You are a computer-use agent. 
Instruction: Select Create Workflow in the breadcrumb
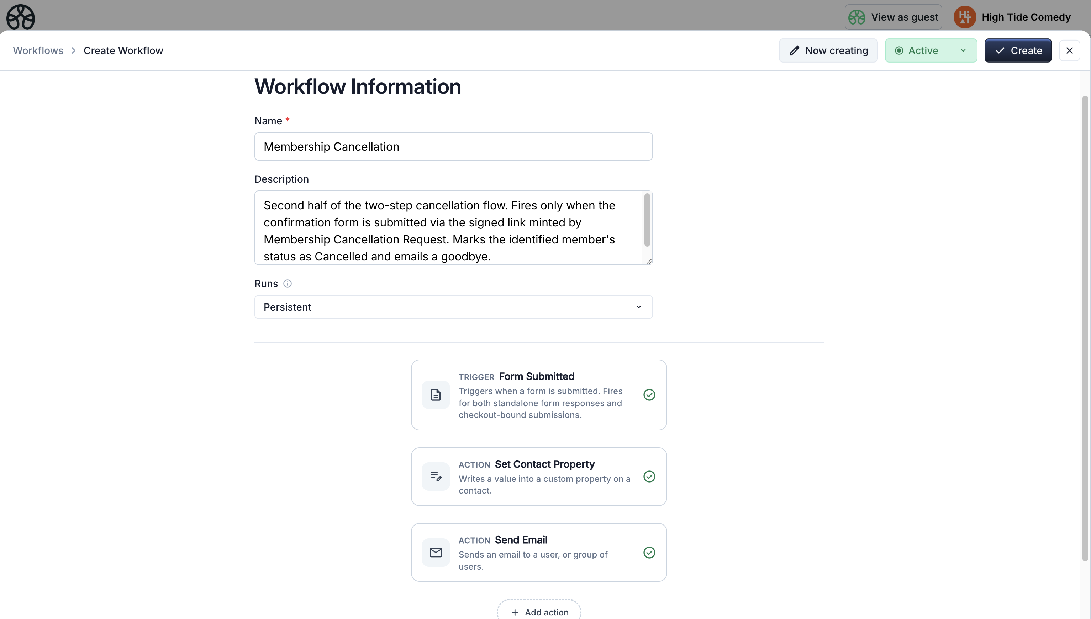(x=123, y=50)
